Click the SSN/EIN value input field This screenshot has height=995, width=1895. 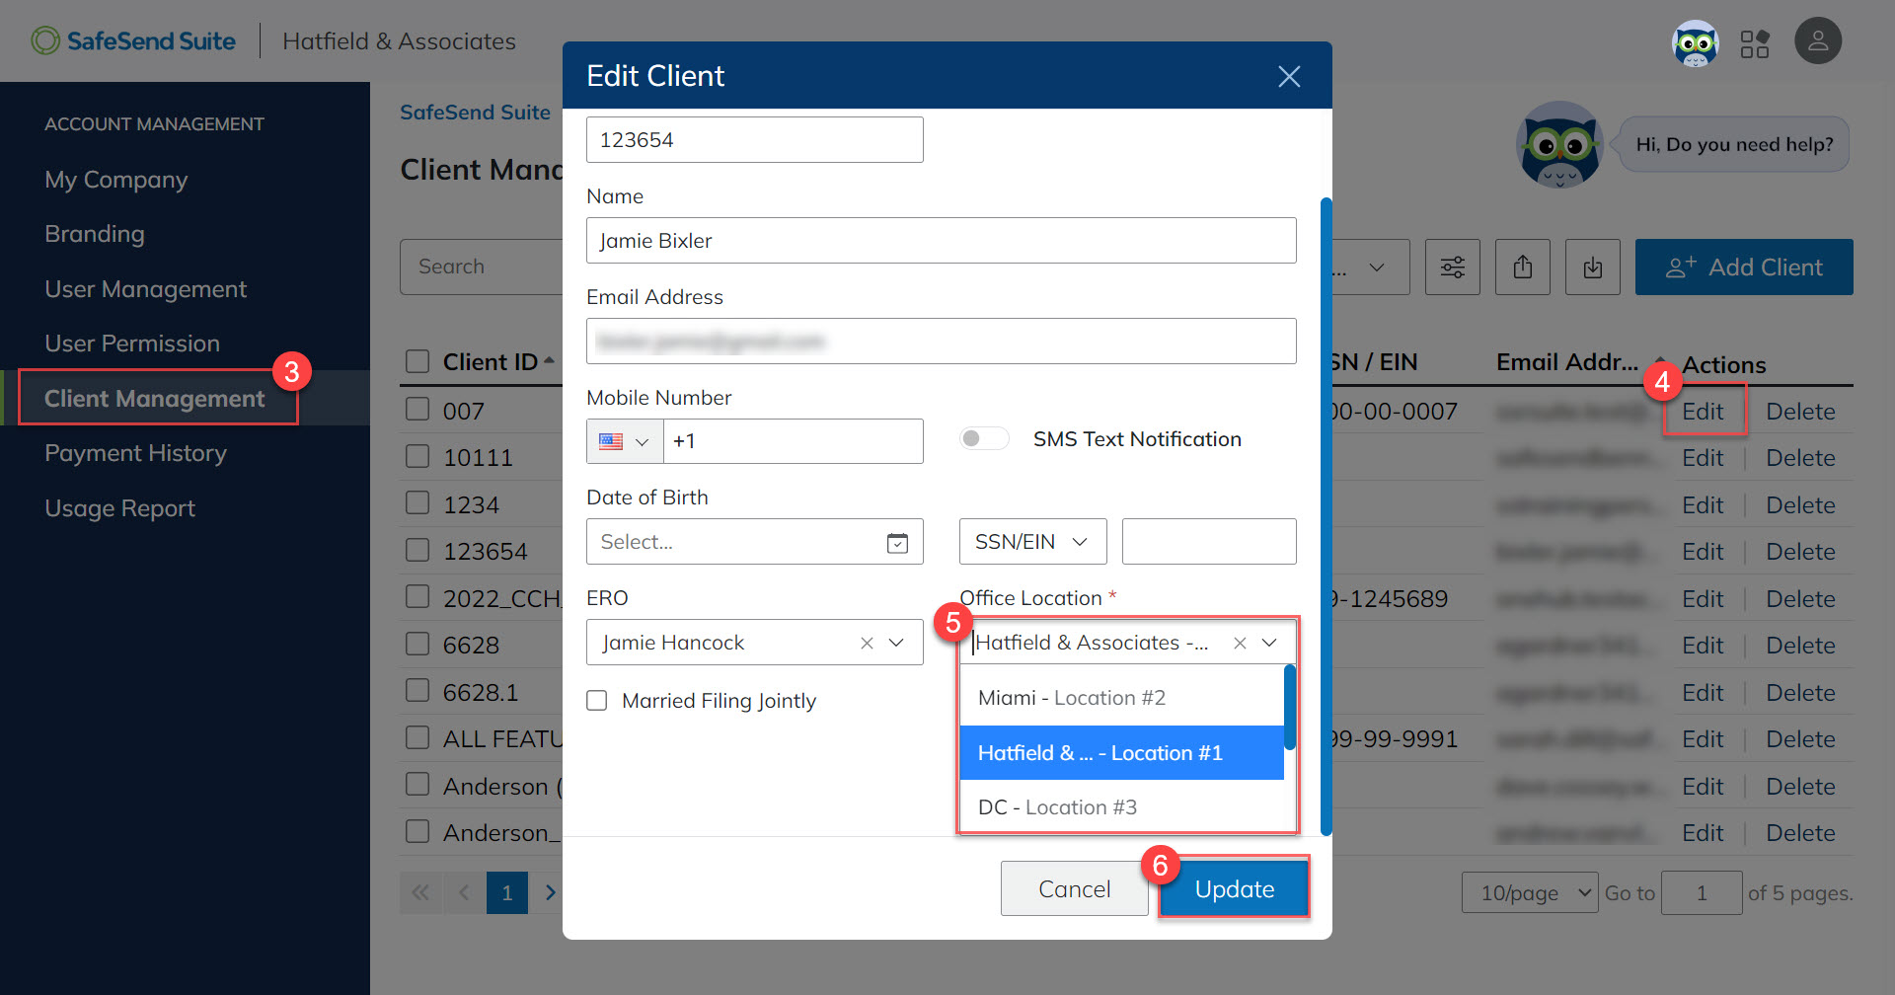(x=1209, y=542)
